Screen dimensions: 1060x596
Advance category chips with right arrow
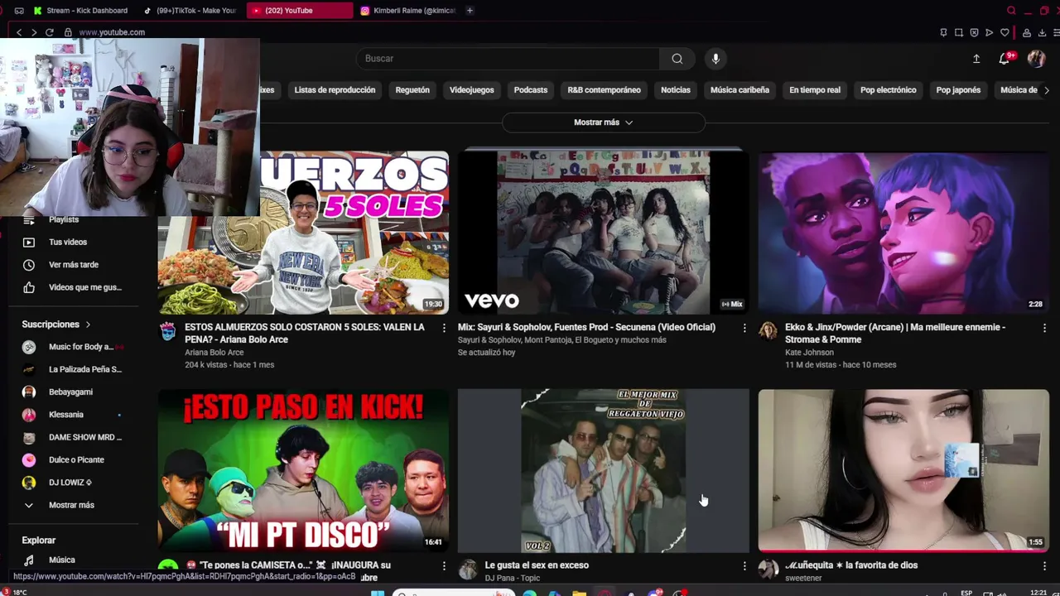pyautogui.click(x=1046, y=90)
